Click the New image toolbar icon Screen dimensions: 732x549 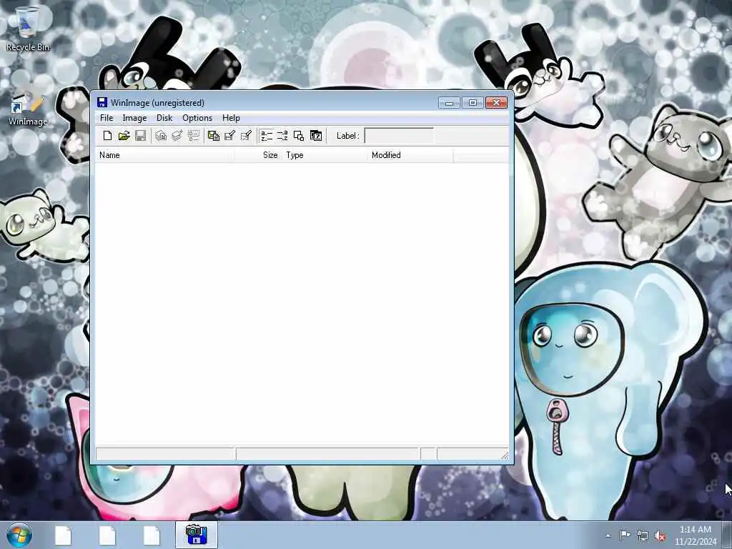(107, 136)
